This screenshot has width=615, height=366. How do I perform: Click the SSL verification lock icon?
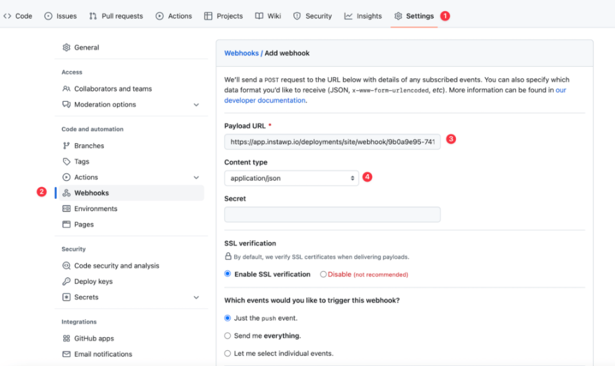click(228, 257)
